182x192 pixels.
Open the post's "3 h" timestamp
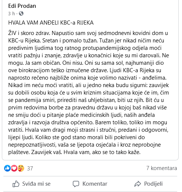[12, 13]
